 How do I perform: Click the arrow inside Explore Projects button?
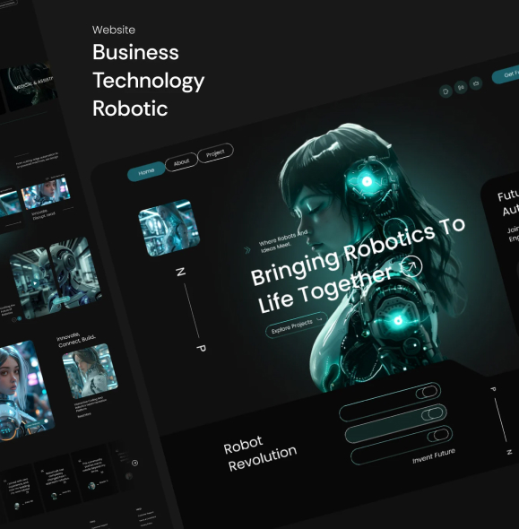point(319,318)
